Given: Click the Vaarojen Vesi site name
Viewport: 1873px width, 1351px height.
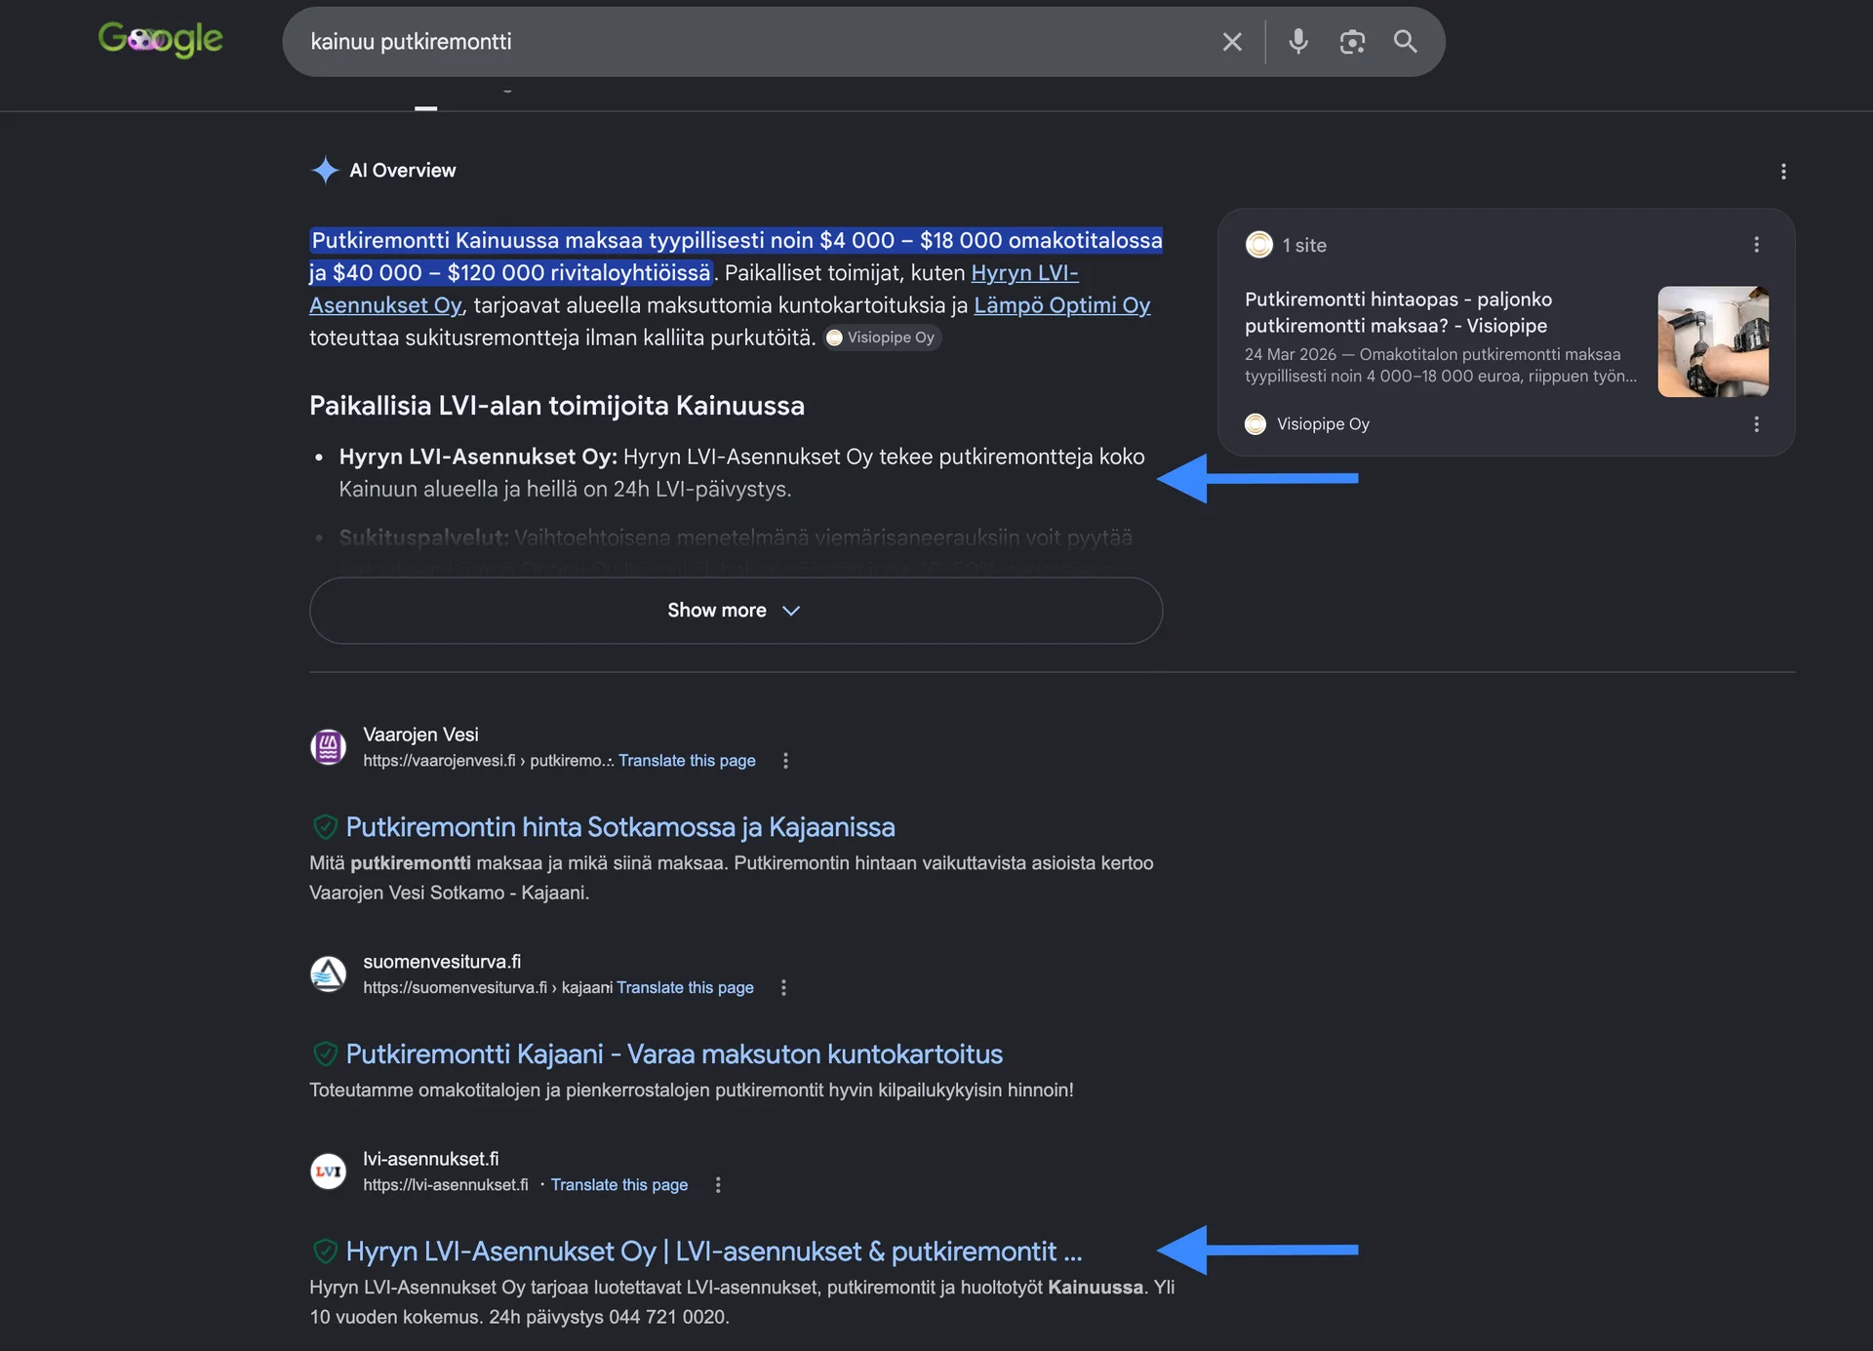Looking at the screenshot, I should tap(420, 735).
